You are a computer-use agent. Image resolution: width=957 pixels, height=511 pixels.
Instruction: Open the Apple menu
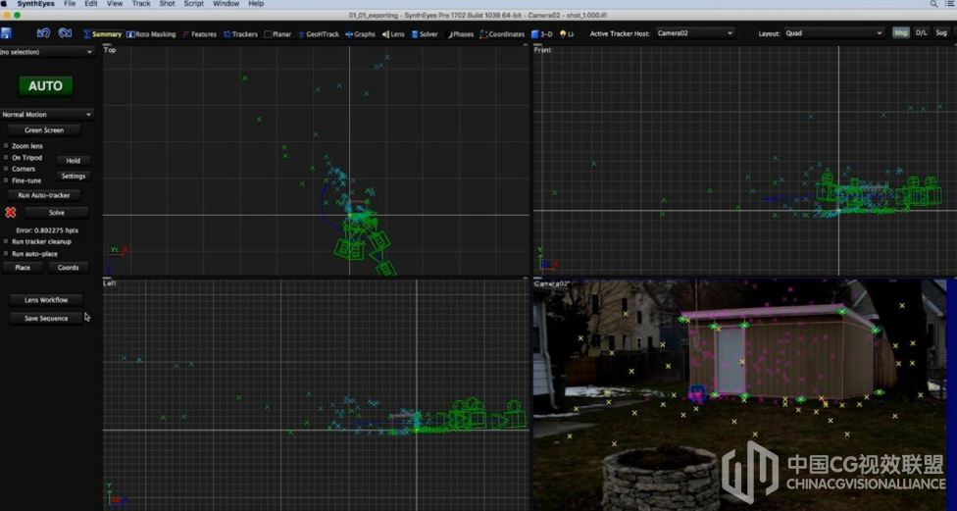coord(5,4)
